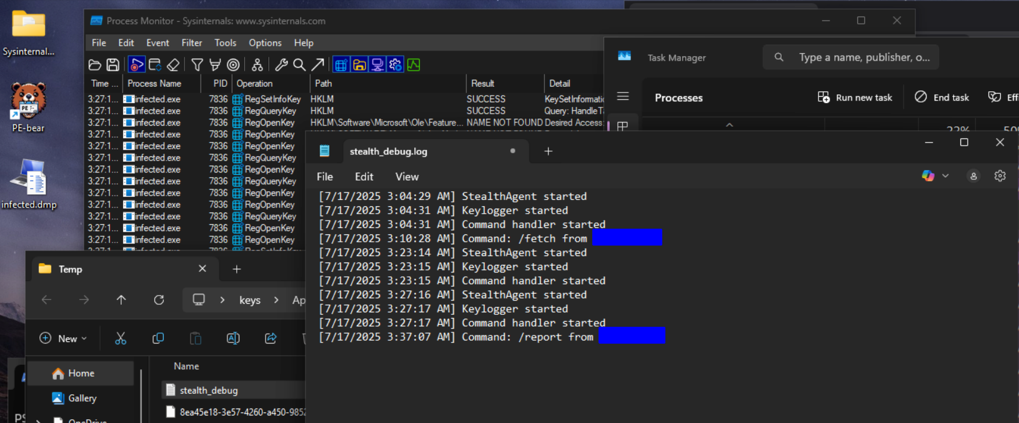Add a new tab in Notepad
This screenshot has width=1019, height=423.
tap(548, 151)
